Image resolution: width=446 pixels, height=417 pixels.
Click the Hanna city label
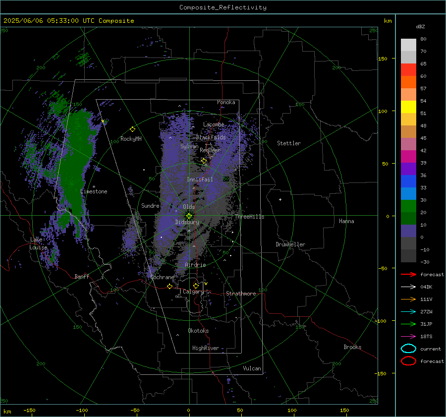pos(346,221)
